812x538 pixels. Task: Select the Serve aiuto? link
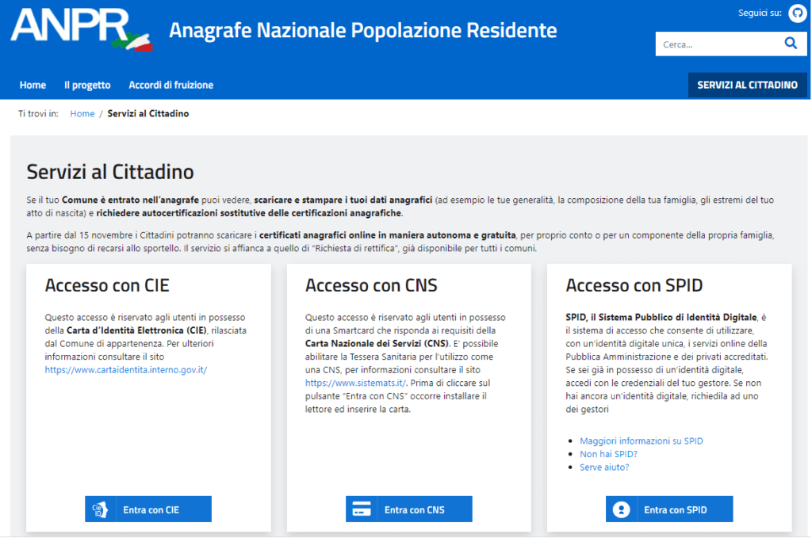point(604,467)
